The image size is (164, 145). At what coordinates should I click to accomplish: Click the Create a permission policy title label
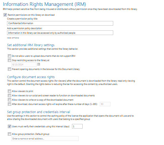[x=22, y=19]
